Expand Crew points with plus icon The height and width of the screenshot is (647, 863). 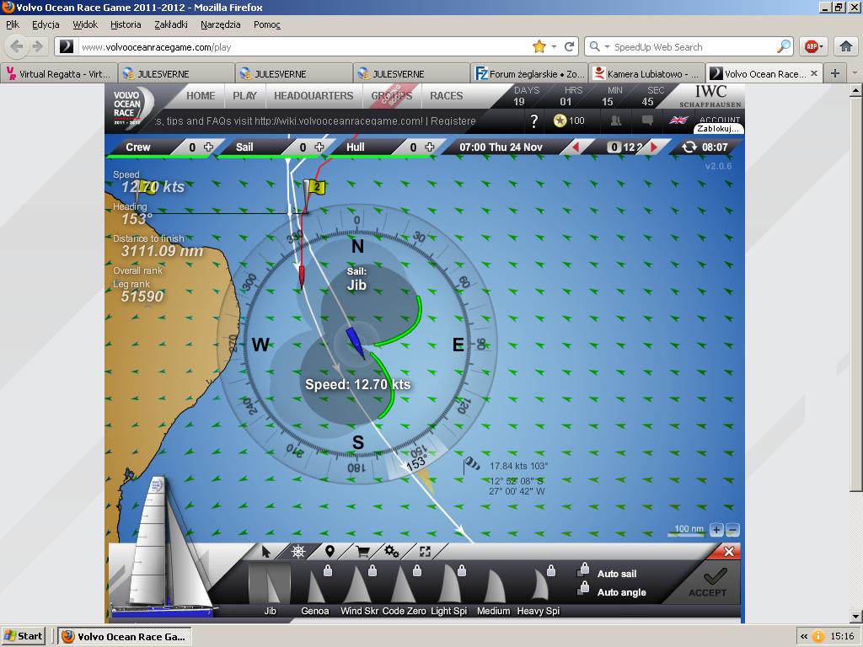[x=208, y=147]
